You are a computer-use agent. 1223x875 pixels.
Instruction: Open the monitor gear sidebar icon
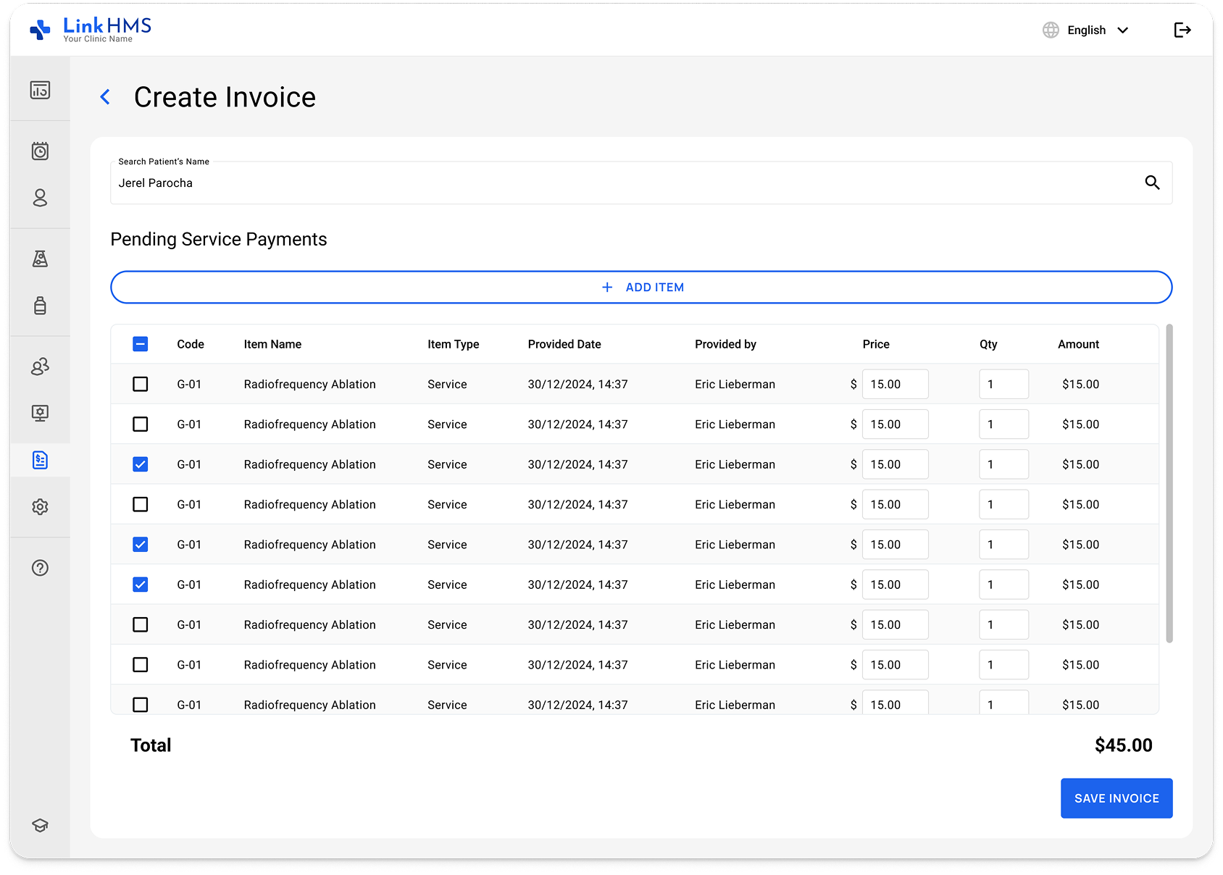pos(40,413)
